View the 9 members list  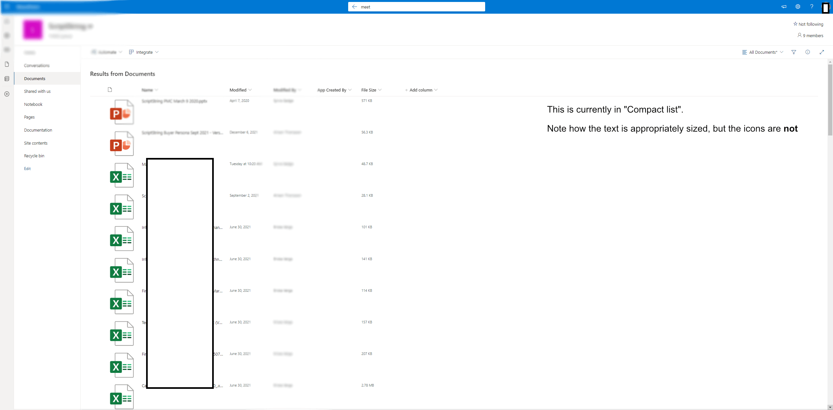810,35
